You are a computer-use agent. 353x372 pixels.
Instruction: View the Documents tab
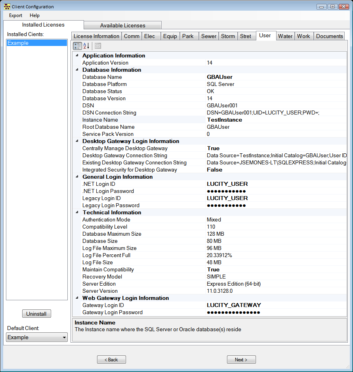tap(329, 36)
